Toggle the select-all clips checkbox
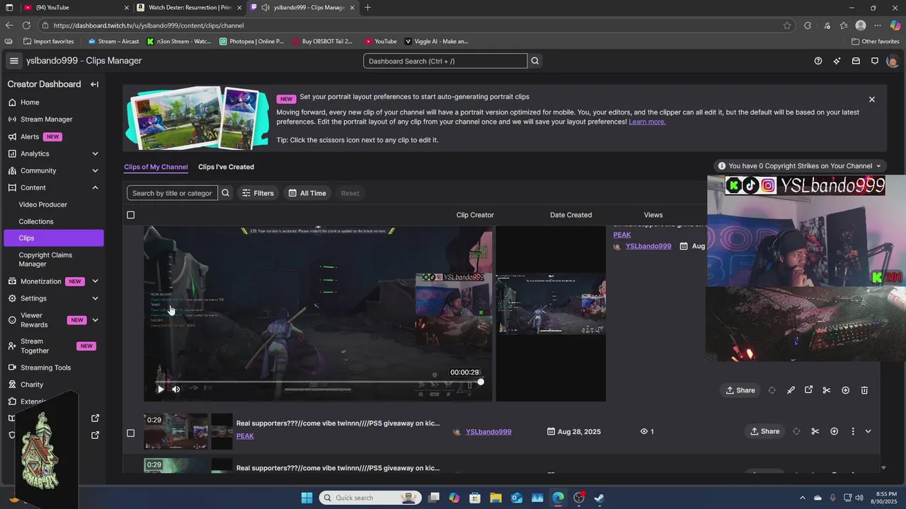906x509 pixels. (x=130, y=215)
